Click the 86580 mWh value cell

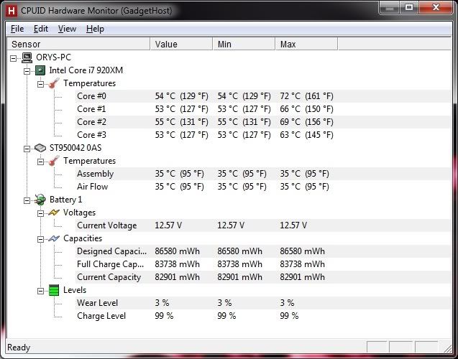[177, 251]
